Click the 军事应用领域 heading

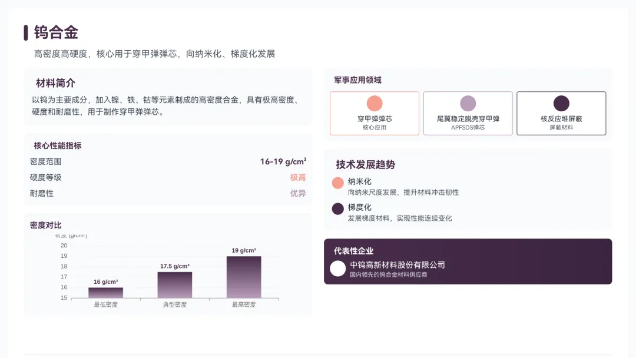coord(358,80)
